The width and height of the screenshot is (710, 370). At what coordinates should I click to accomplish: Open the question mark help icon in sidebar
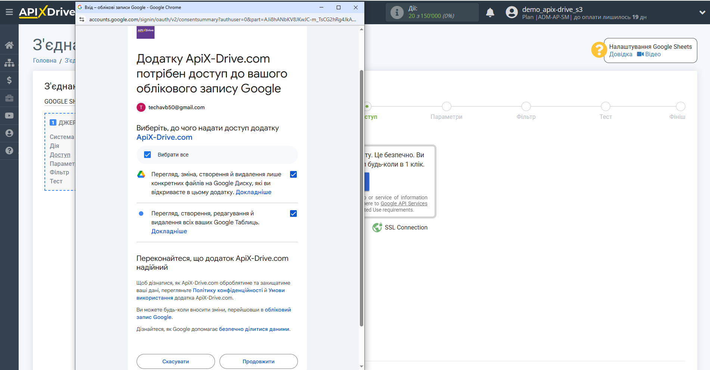9,151
